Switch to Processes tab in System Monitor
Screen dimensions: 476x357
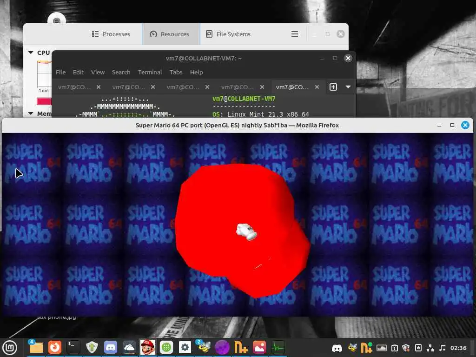tap(111, 34)
